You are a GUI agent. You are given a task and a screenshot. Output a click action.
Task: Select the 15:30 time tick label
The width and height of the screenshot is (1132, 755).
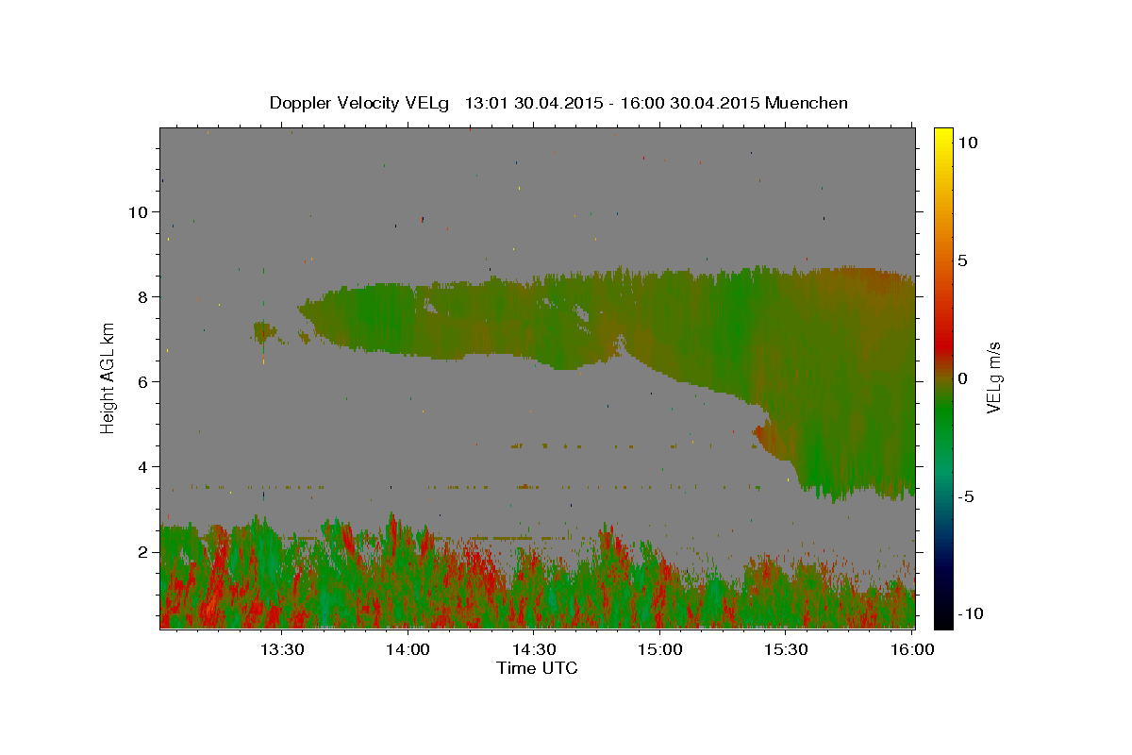click(785, 649)
